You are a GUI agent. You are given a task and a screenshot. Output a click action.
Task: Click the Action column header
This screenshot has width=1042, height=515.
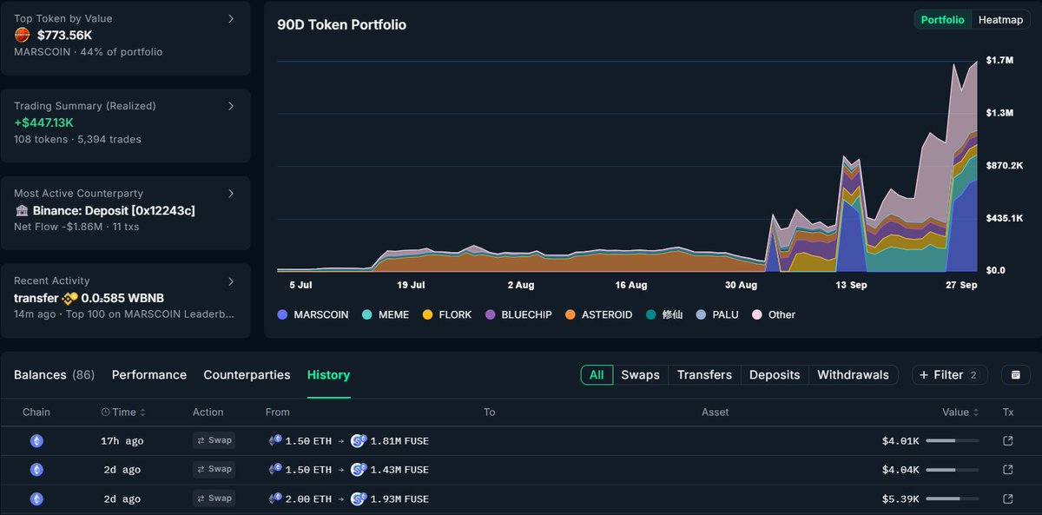[x=208, y=413]
